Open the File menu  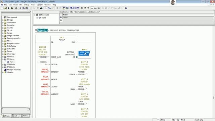click(x=5, y=5)
